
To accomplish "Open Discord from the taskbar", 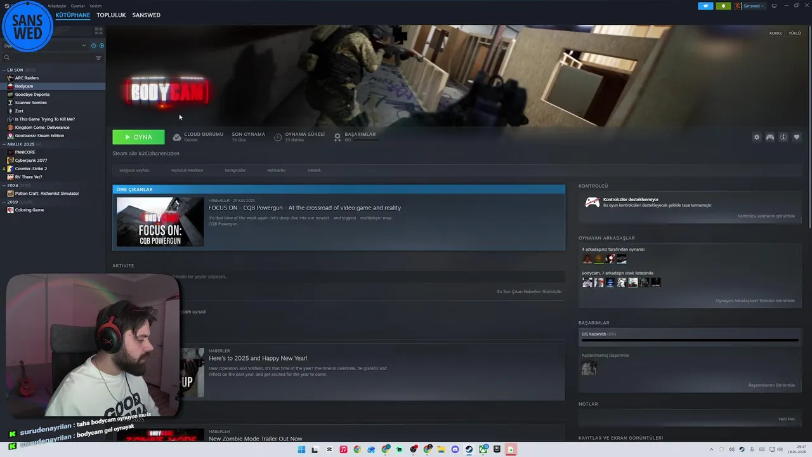I will tap(455, 449).
